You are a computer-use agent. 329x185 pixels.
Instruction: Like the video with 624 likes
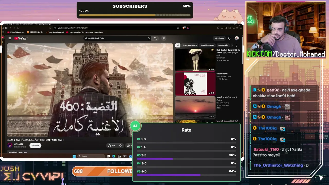point(112,146)
